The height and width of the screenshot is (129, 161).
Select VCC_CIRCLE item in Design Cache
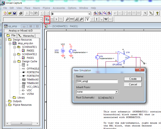33,87
